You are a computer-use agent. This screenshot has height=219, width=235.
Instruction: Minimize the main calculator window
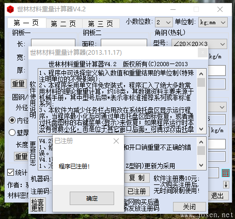[x=173, y=9]
